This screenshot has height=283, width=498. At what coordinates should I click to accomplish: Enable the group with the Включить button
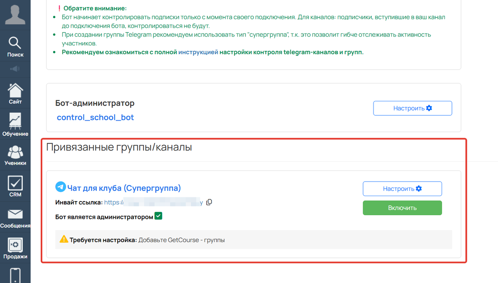pyautogui.click(x=402, y=208)
